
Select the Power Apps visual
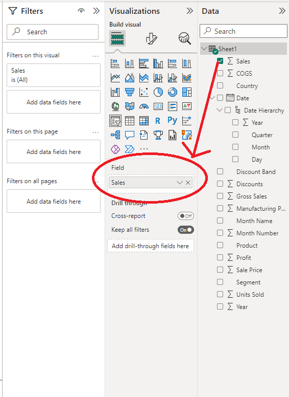115,149
